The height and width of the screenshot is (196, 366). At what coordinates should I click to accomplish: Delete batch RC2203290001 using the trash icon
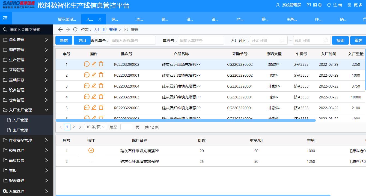(101, 75)
